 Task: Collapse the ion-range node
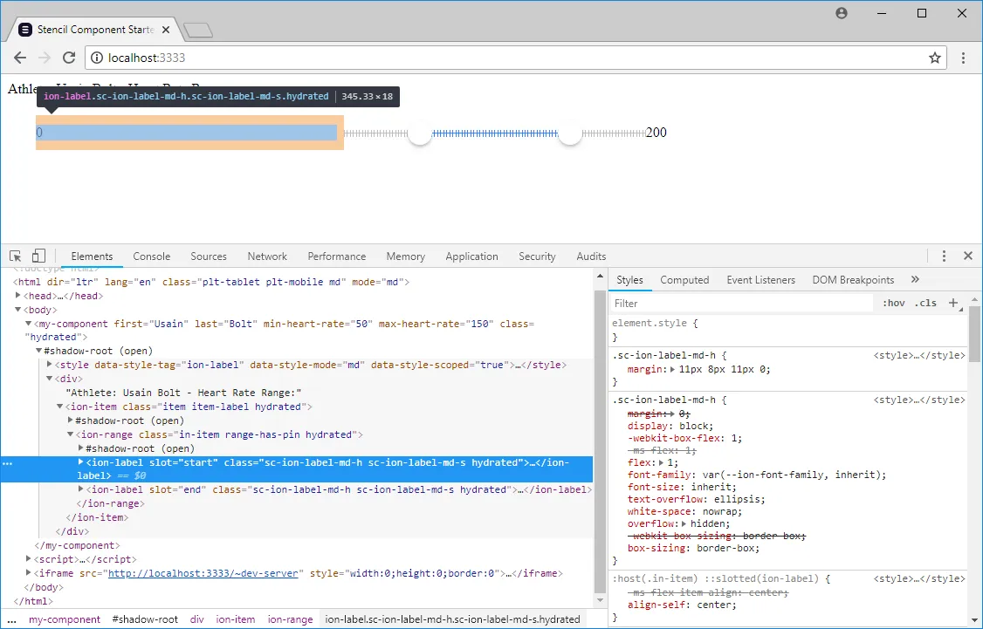click(70, 434)
